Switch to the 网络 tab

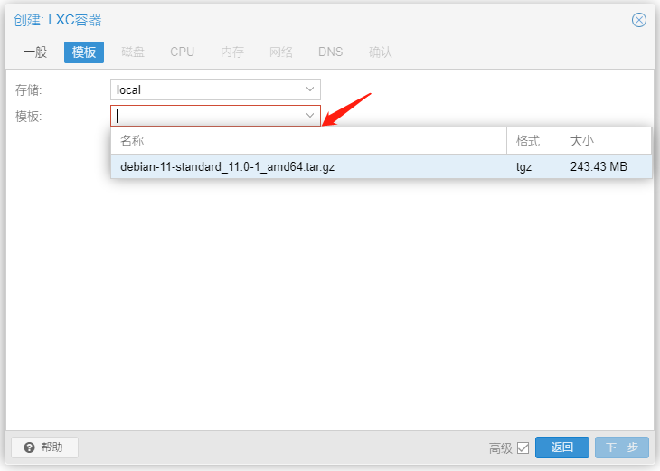point(281,52)
